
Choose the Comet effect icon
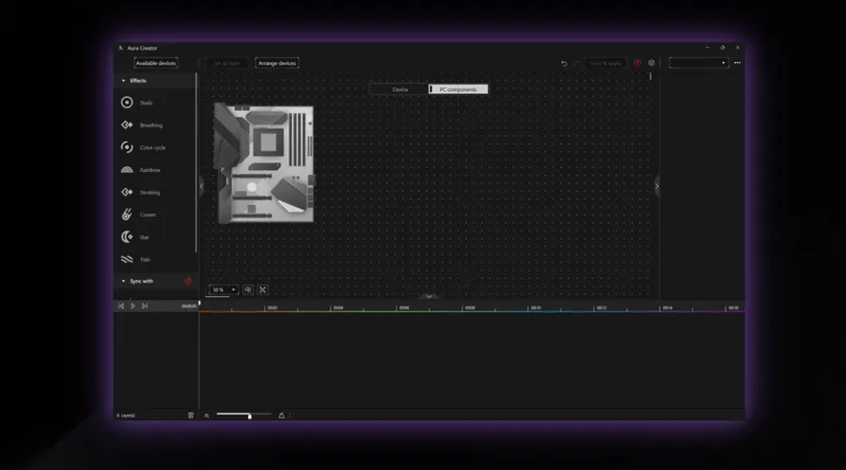pyautogui.click(x=127, y=214)
